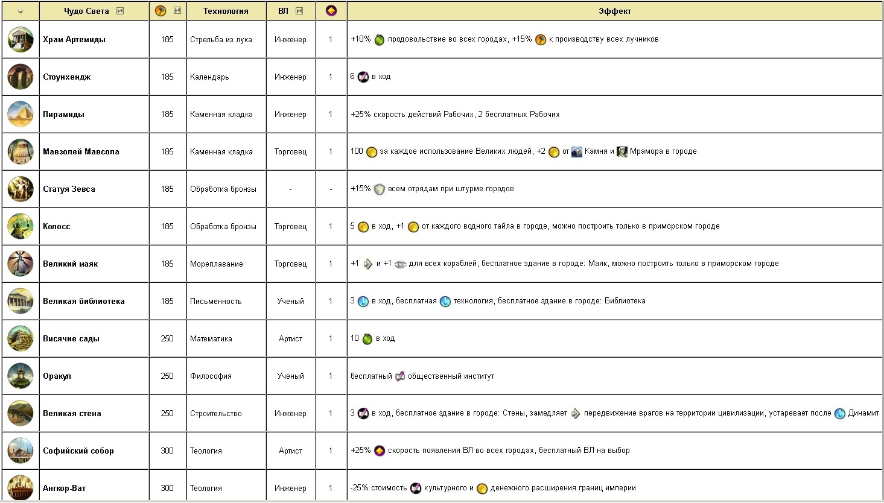Screen dimensions: 884x503
Task: Click the Колосс wonder icon
Action: pyautogui.click(x=21, y=227)
